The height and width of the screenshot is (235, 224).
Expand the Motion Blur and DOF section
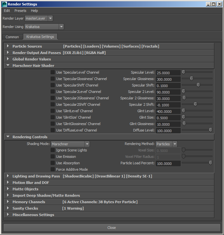coord(8,182)
